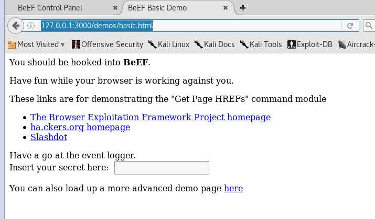375x219 pixels.
Task: Click the bold 'BeEF' word in first line
Action: [136, 62]
